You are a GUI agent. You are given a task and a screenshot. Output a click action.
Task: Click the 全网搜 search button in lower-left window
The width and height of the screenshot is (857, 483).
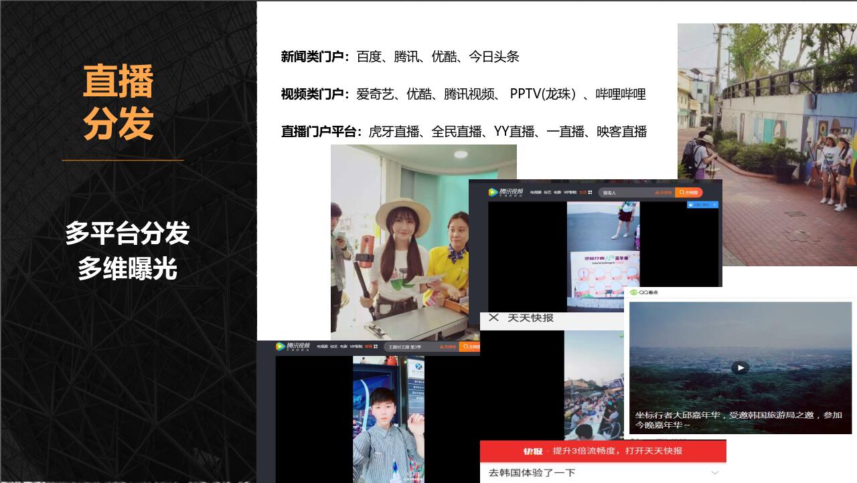click(469, 347)
